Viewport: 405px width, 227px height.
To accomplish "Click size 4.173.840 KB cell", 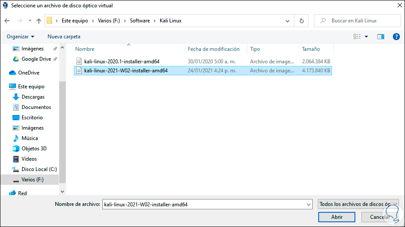I will pos(316,71).
